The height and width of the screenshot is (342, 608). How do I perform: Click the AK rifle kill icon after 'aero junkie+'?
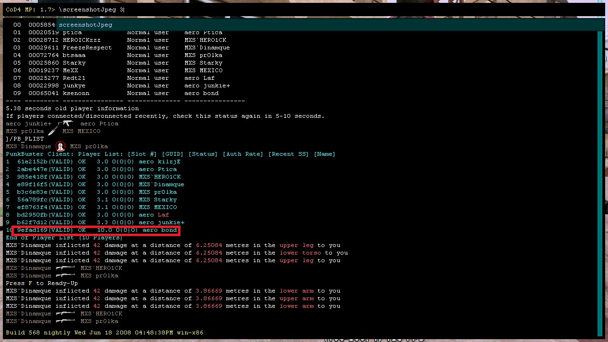coord(65,123)
